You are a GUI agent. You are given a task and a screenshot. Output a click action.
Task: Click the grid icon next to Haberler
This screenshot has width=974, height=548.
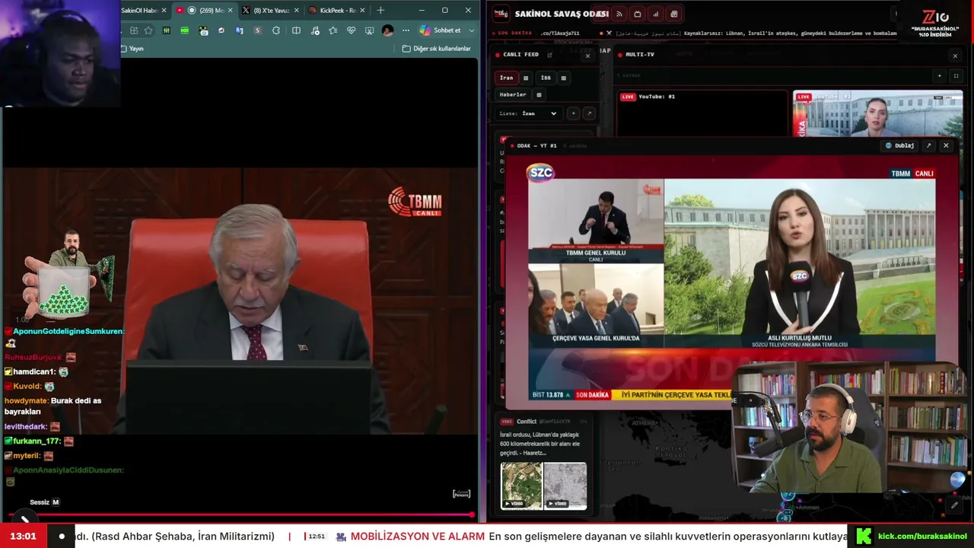(539, 94)
